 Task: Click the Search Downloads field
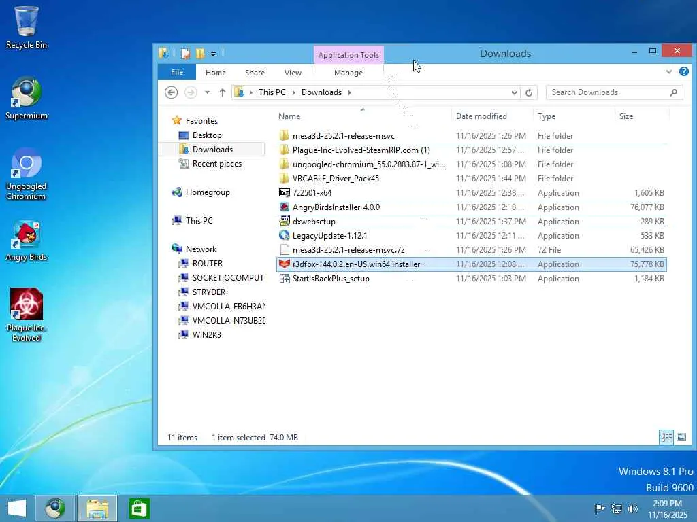(614, 92)
